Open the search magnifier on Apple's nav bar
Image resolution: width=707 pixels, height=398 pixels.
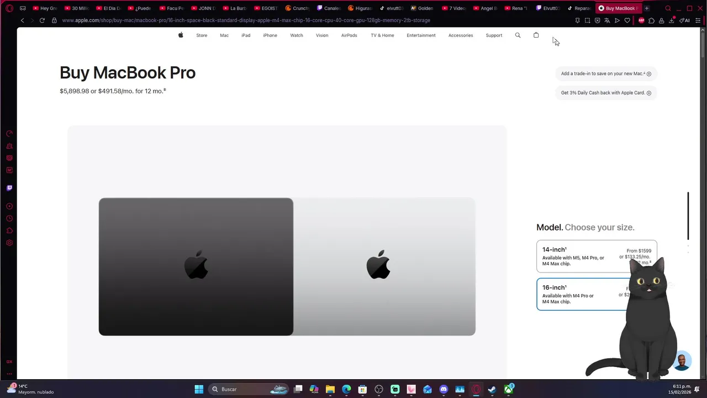[518, 35]
